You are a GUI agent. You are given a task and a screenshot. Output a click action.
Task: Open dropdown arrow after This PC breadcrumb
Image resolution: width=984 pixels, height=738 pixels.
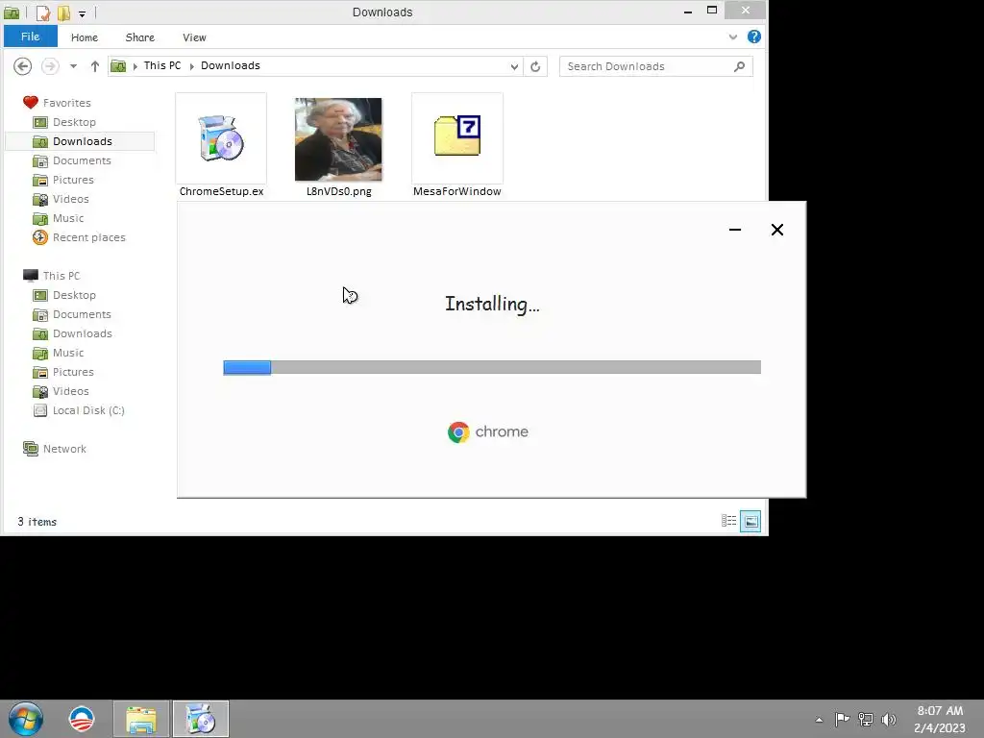[x=191, y=66]
